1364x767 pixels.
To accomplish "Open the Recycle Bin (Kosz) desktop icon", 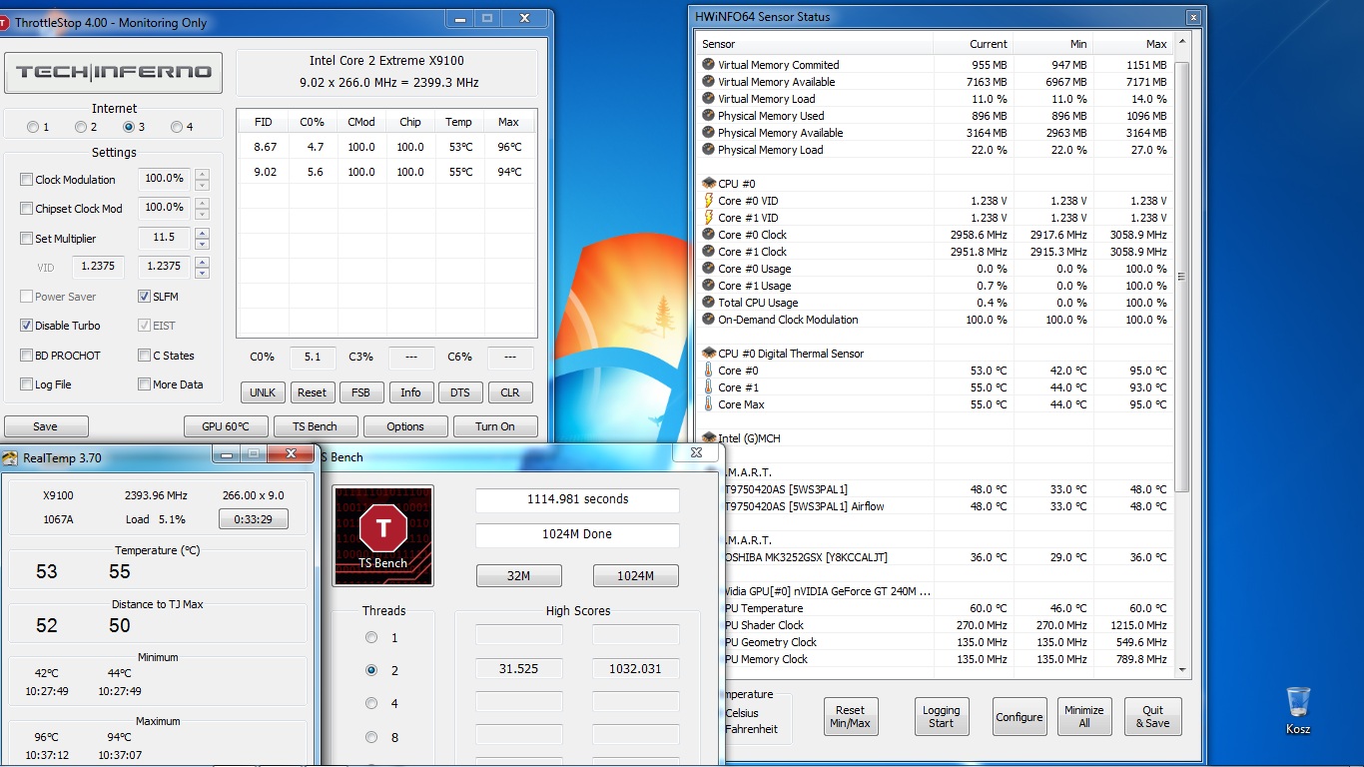I will (x=1298, y=710).
